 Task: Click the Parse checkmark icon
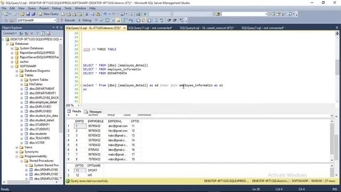pos(101,20)
